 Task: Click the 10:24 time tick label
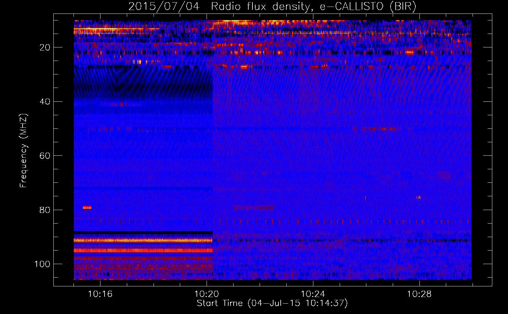pos(313,294)
